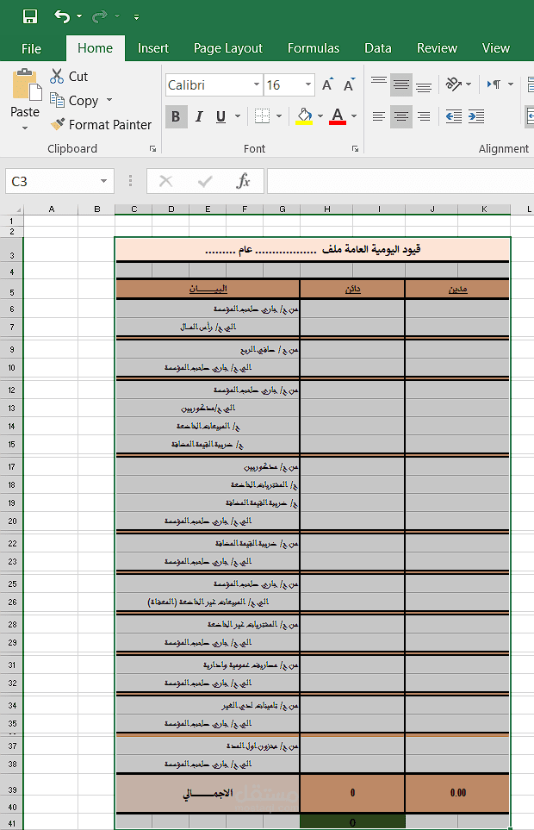This screenshot has width=534, height=830.
Task: Toggle Italic formatting
Action: click(x=199, y=116)
